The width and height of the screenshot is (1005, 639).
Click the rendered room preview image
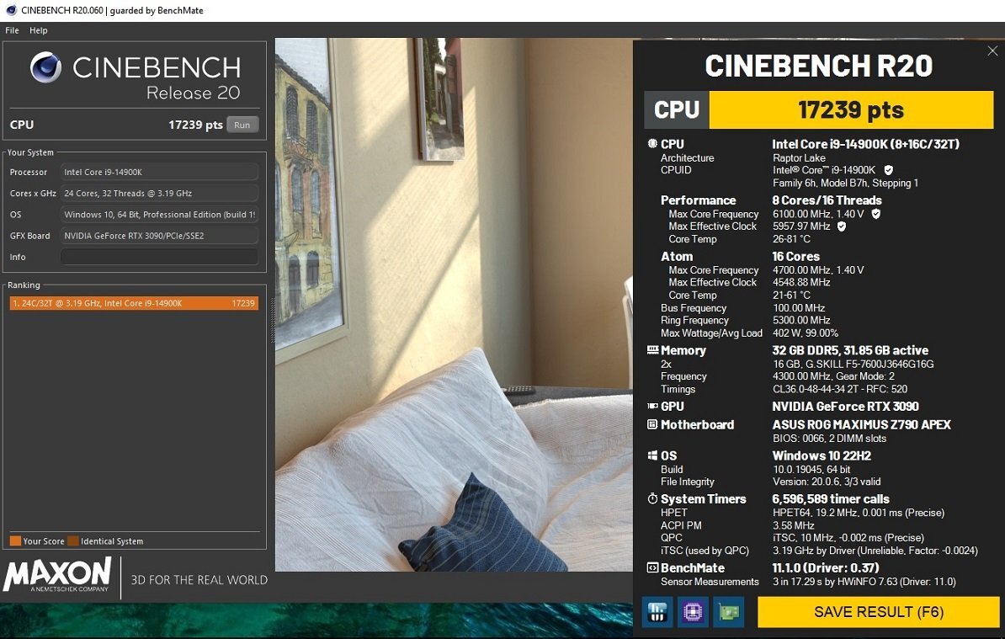[x=454, y=305]
